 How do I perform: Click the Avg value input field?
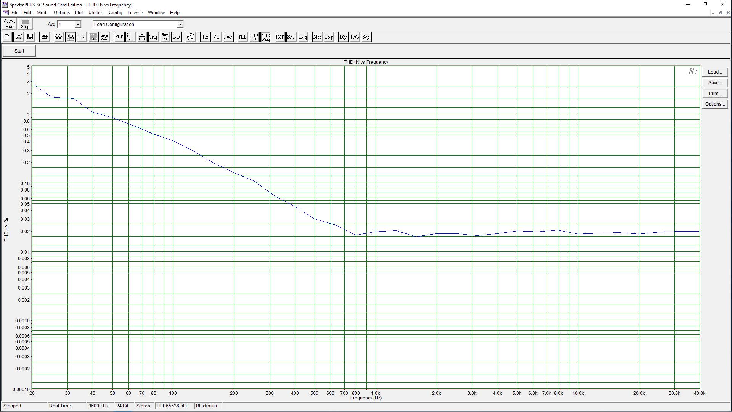click(66, 24)
